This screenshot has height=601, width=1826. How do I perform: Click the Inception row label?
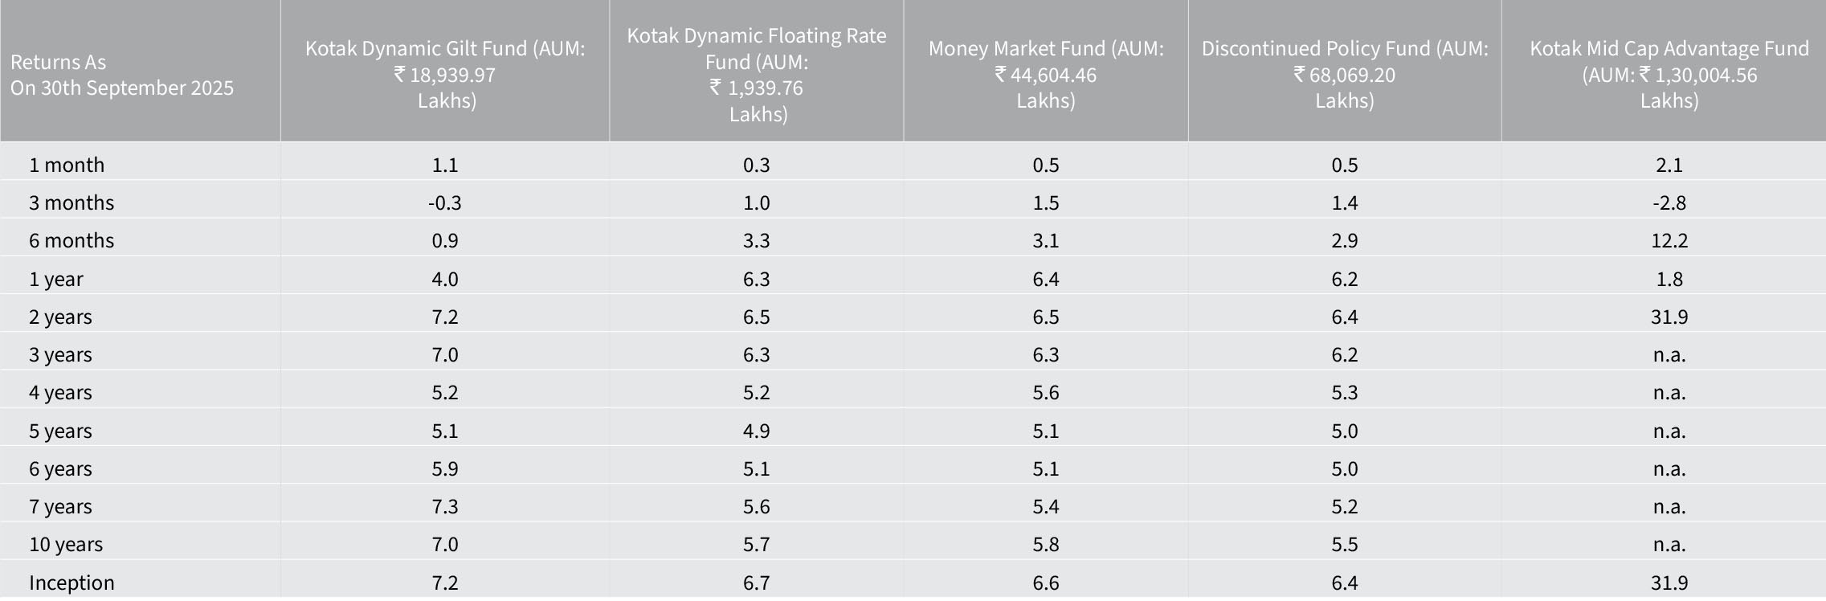click(71, 583)
